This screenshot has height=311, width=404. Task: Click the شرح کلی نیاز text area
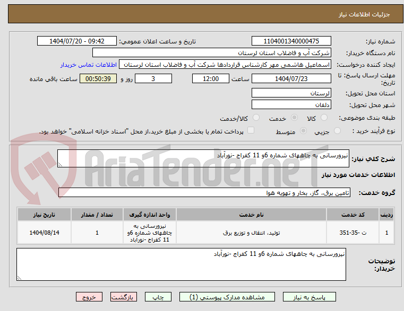pos(203,158)
